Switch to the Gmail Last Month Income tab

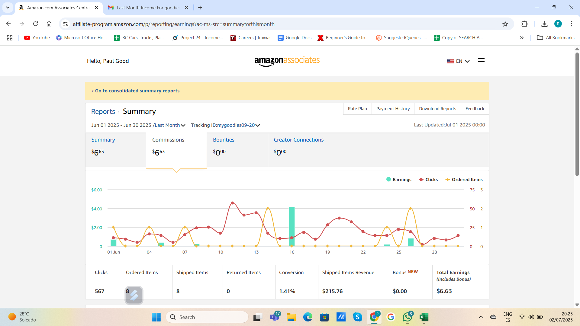coord(148,8)
